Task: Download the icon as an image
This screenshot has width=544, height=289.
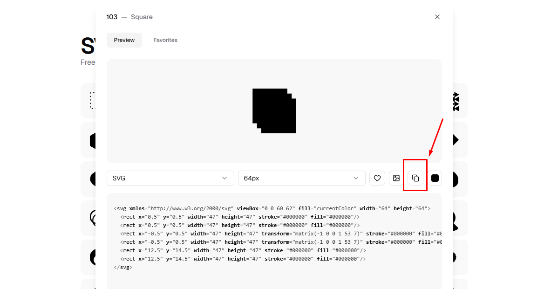Action: coord(396,178)
